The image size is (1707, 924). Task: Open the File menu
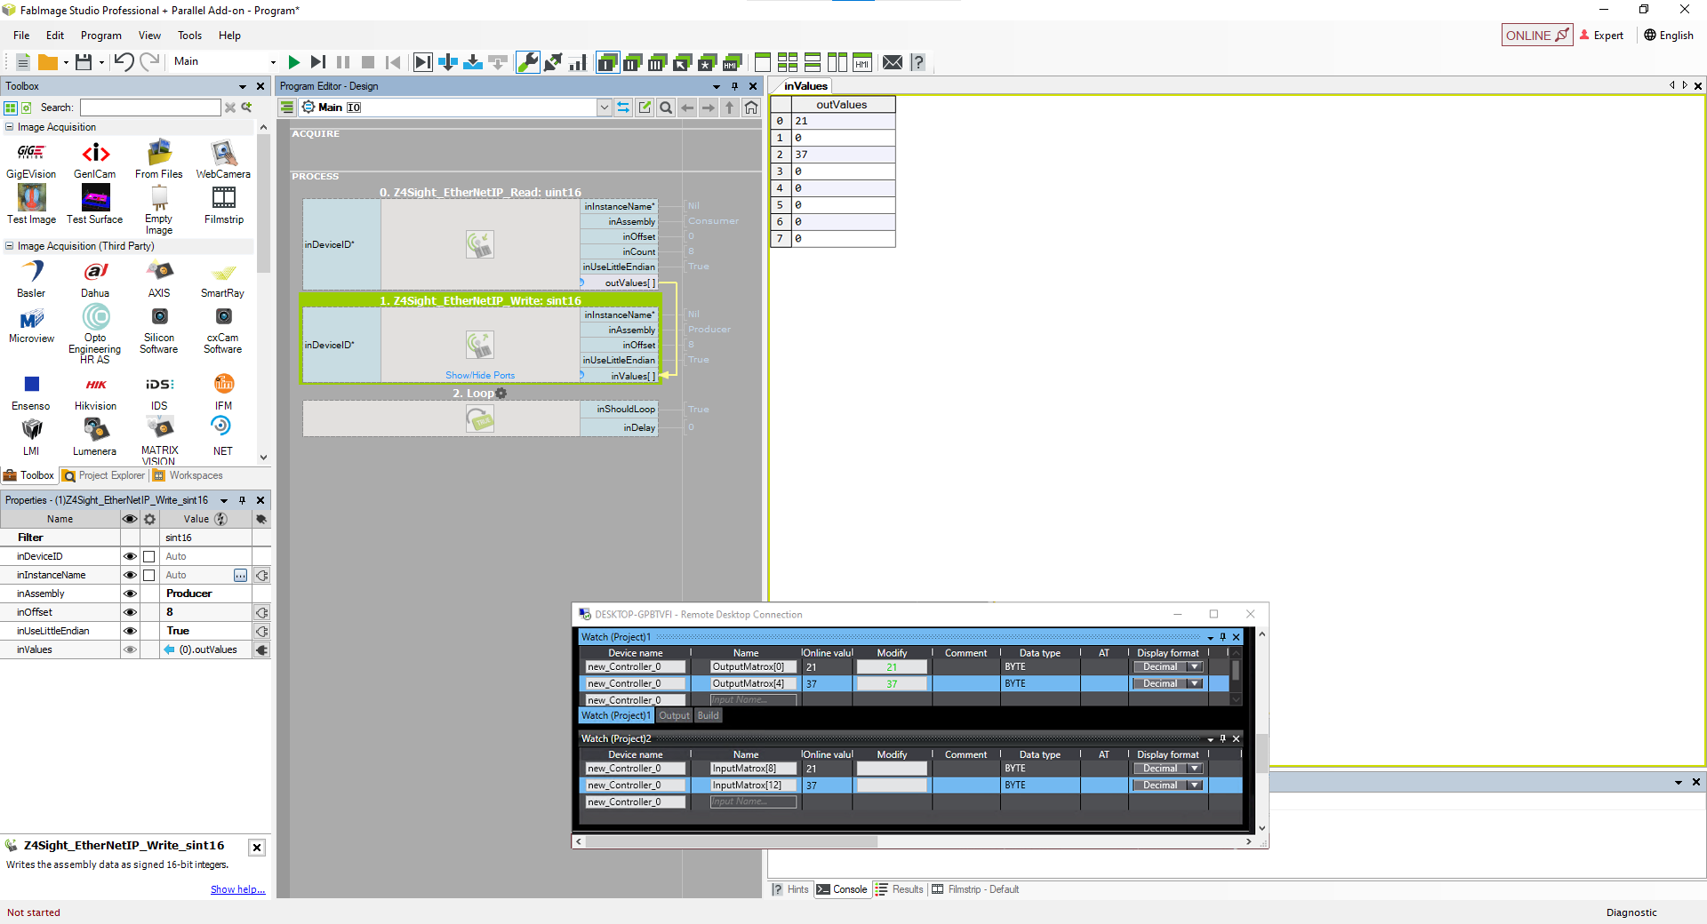[21, 36]
